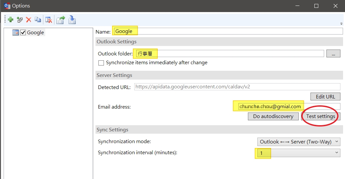Screen dimensions: 345x179
Task: Open Synchronization mode dropdown
Action: (299, 142)
